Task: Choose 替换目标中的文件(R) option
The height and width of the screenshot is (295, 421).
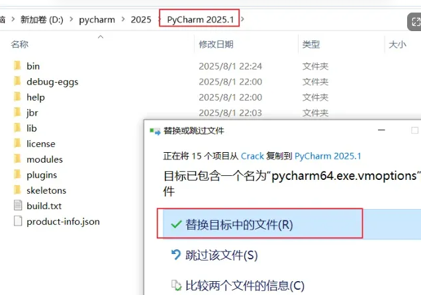Action: click(292, 224)
